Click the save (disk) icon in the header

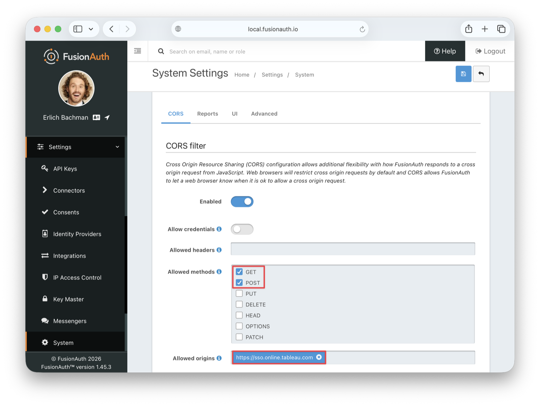tap(463, 74)
